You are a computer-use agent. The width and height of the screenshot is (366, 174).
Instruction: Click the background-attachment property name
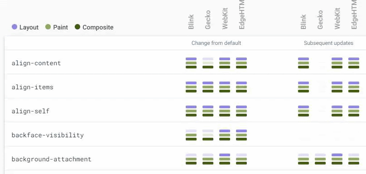pos(51,159)
